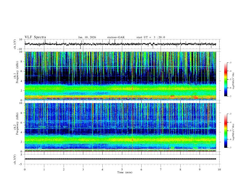
Task: Click the "-7" label on ch.1 color bar
Action: click(x=230, y=96)
